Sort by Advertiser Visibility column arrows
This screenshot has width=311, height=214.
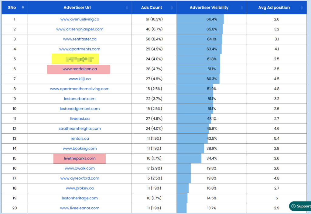pos(242,8)
